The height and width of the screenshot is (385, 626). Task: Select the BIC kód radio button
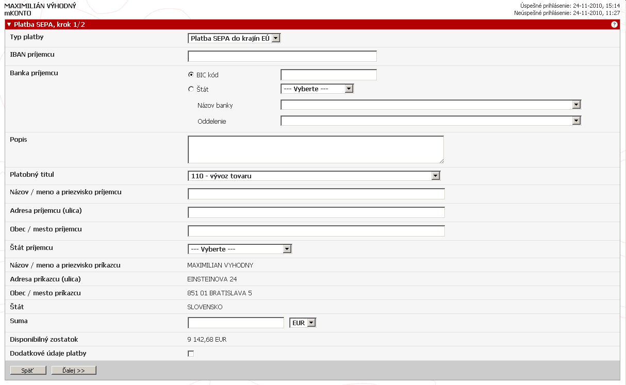(x=191, y=75)
